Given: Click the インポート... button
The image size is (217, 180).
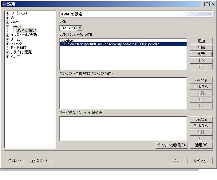Looking at the screenshot, I should 15,161.
